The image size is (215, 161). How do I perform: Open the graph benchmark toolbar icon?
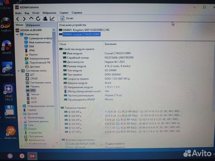point(52,18)
